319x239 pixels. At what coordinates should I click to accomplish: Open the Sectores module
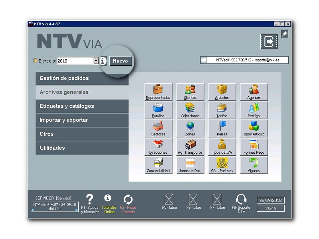(x=158, y=128)
